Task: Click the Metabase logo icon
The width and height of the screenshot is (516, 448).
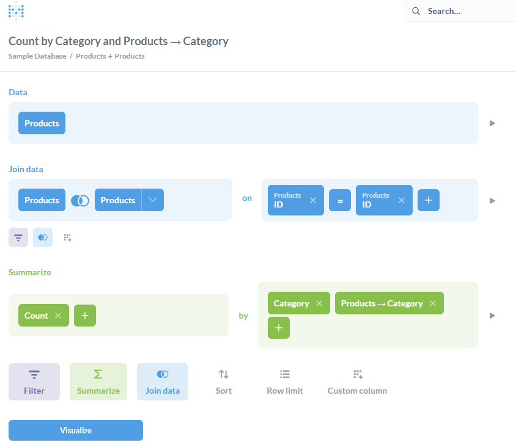Action: [x=16, y=11]
